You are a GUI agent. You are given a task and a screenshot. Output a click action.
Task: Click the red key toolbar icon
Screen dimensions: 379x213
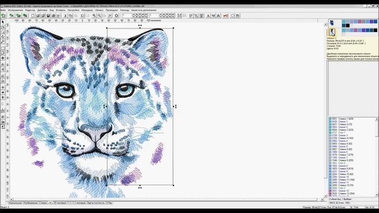[225, 16]
